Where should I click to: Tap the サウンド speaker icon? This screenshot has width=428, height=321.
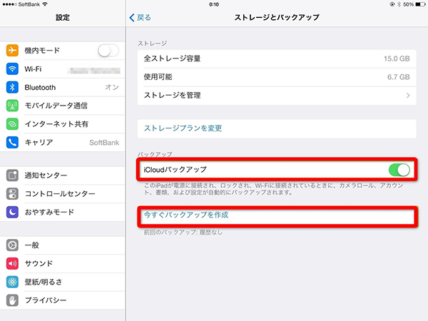tap(12, 263)
